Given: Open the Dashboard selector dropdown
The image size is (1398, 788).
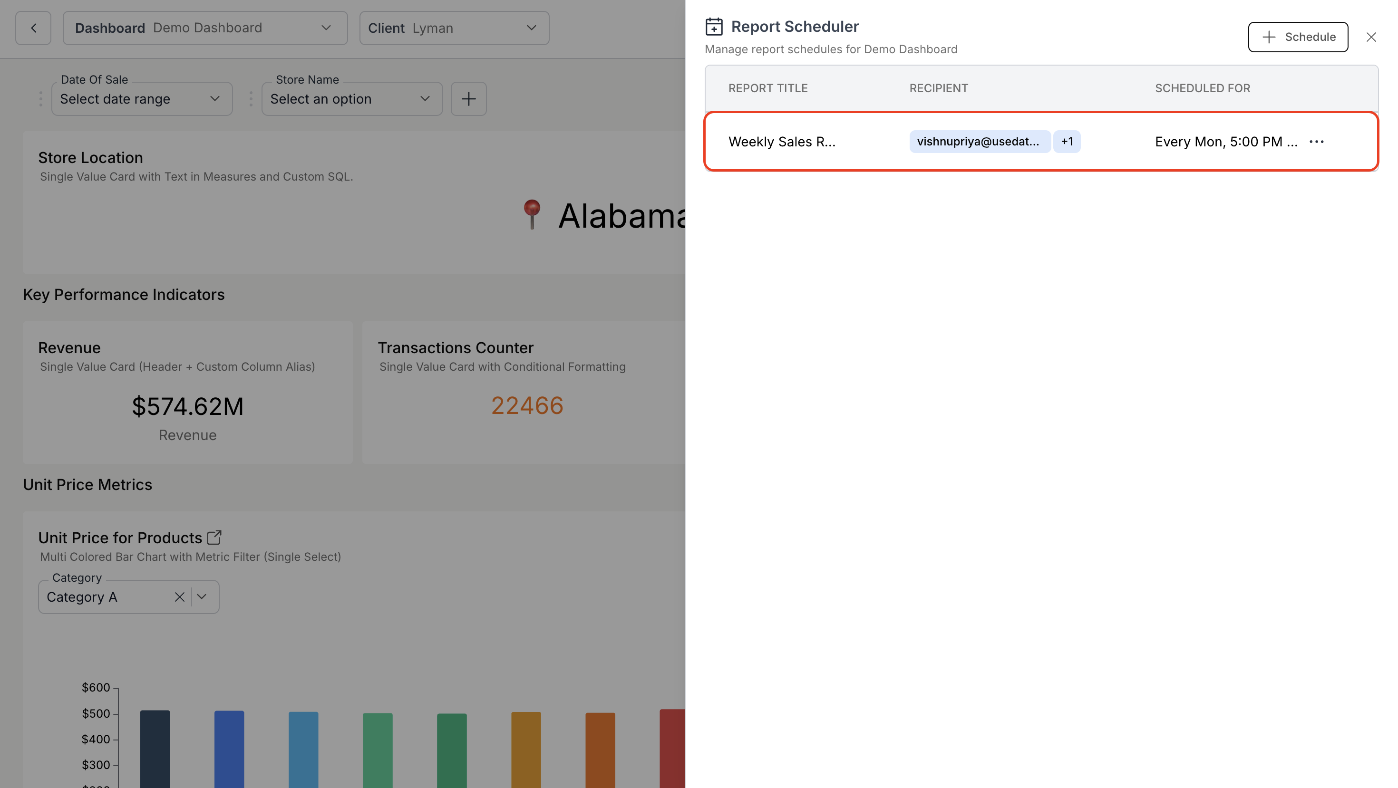Looking at the screenshot, I should tap(205, 28).
